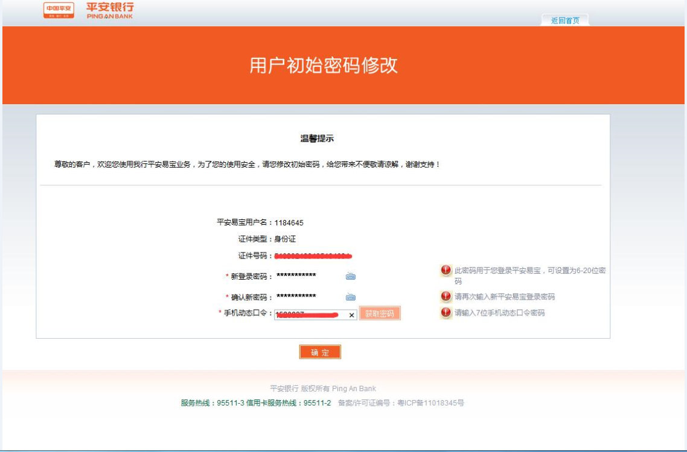Click the 中国平安 logo icon
687x452 pixels.
click(x=59, y=10)
